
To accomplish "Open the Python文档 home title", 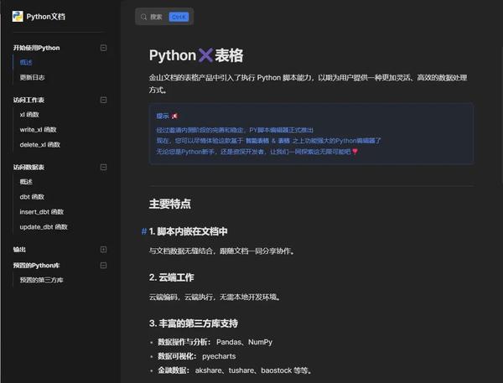I will click(x=46, y=17).
